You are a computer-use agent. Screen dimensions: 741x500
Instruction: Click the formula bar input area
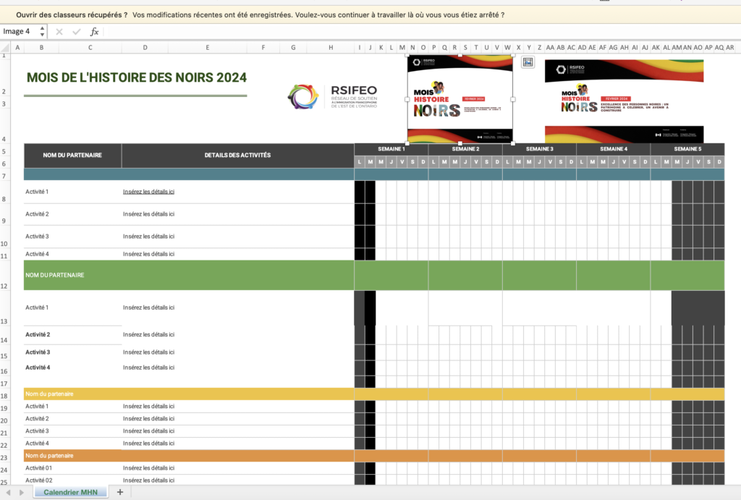point(420,32)
